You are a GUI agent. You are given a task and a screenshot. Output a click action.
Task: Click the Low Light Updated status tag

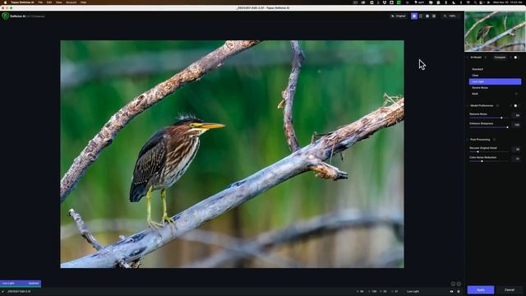pos(21,283)
